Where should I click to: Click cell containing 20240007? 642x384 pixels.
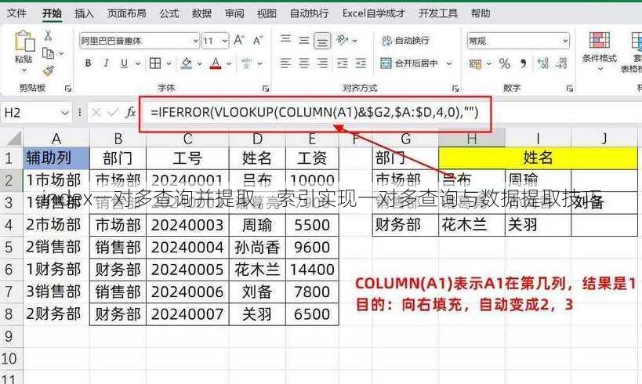pyautogui.click(x=187, y=314)
